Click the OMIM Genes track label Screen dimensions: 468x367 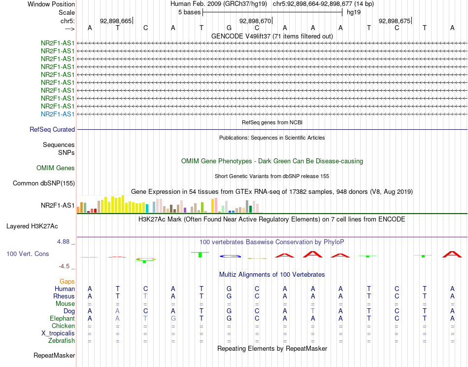tap(56, 168)
